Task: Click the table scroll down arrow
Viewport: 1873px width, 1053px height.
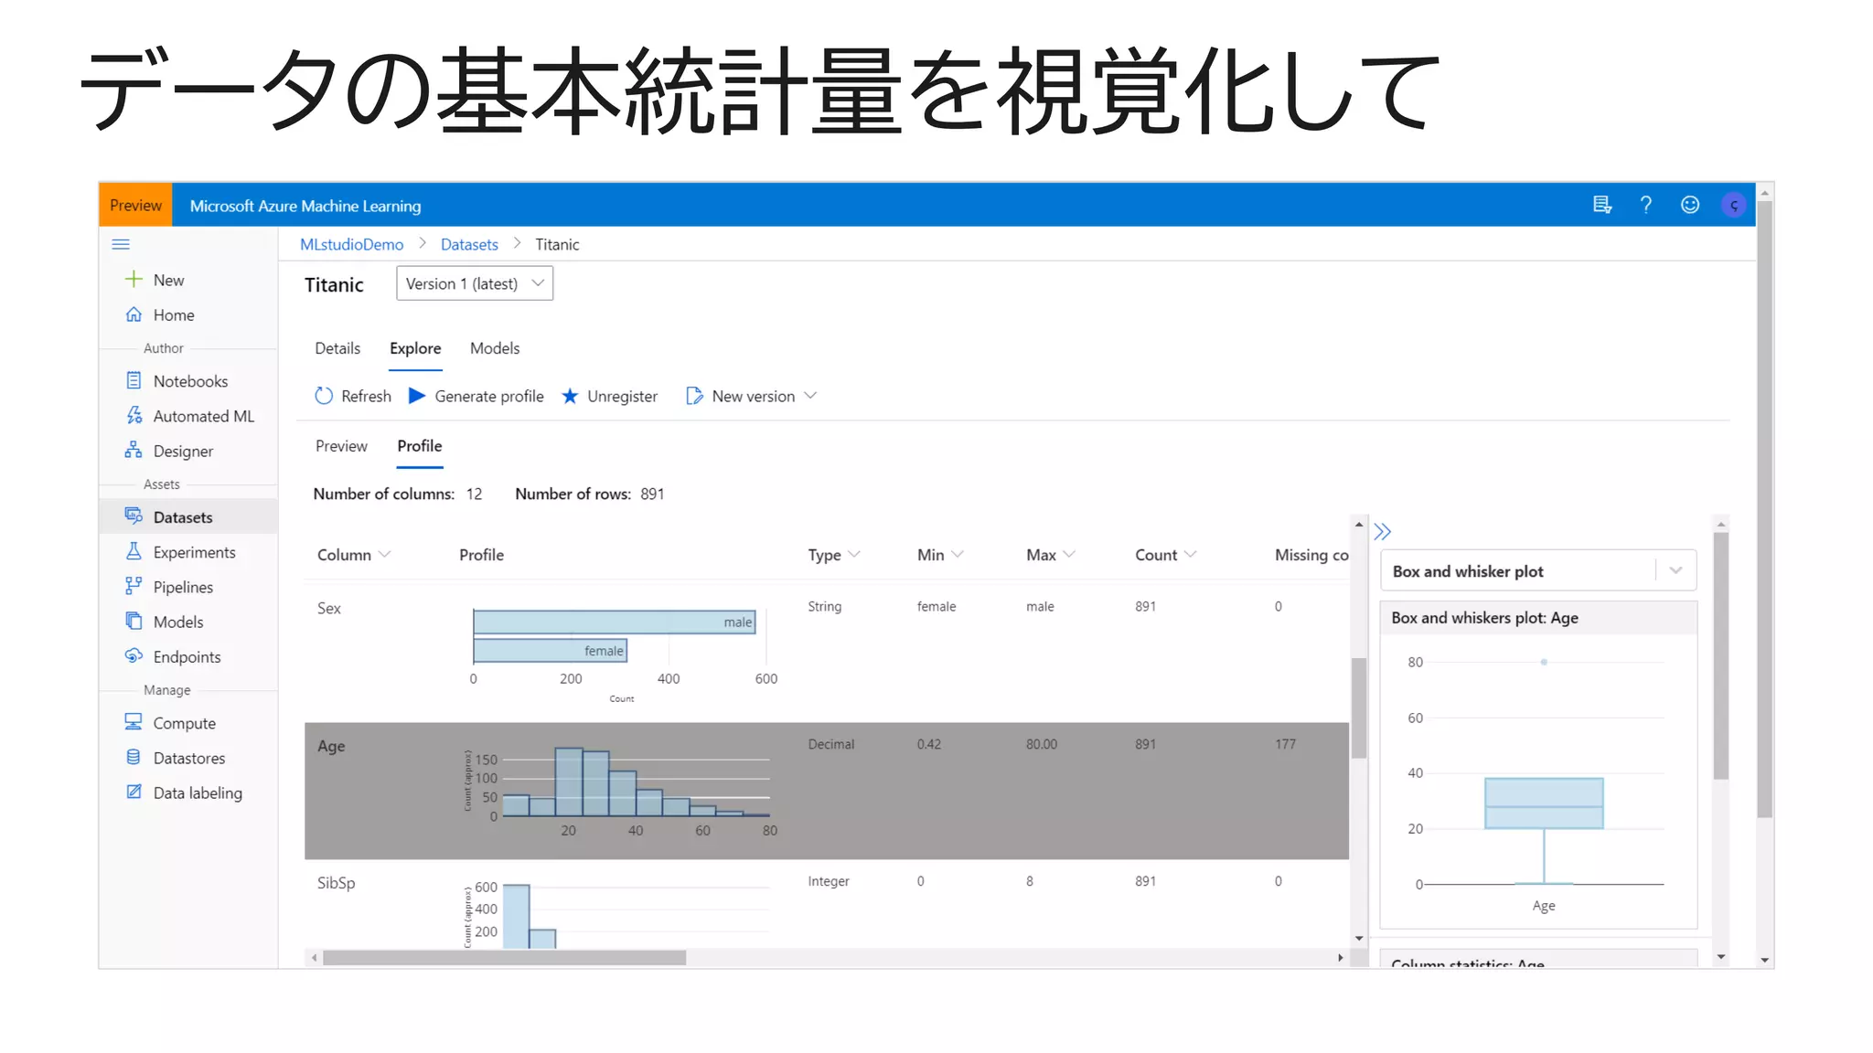Action: click(x=1359, y=938)
